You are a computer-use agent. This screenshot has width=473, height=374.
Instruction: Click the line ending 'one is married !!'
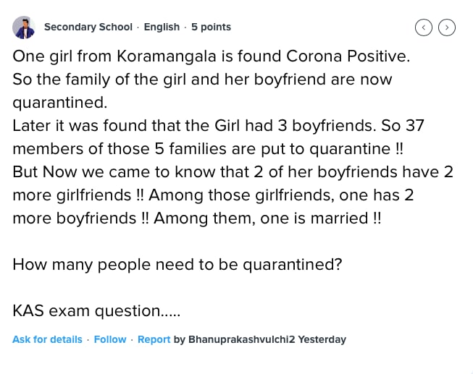[196, 218]
